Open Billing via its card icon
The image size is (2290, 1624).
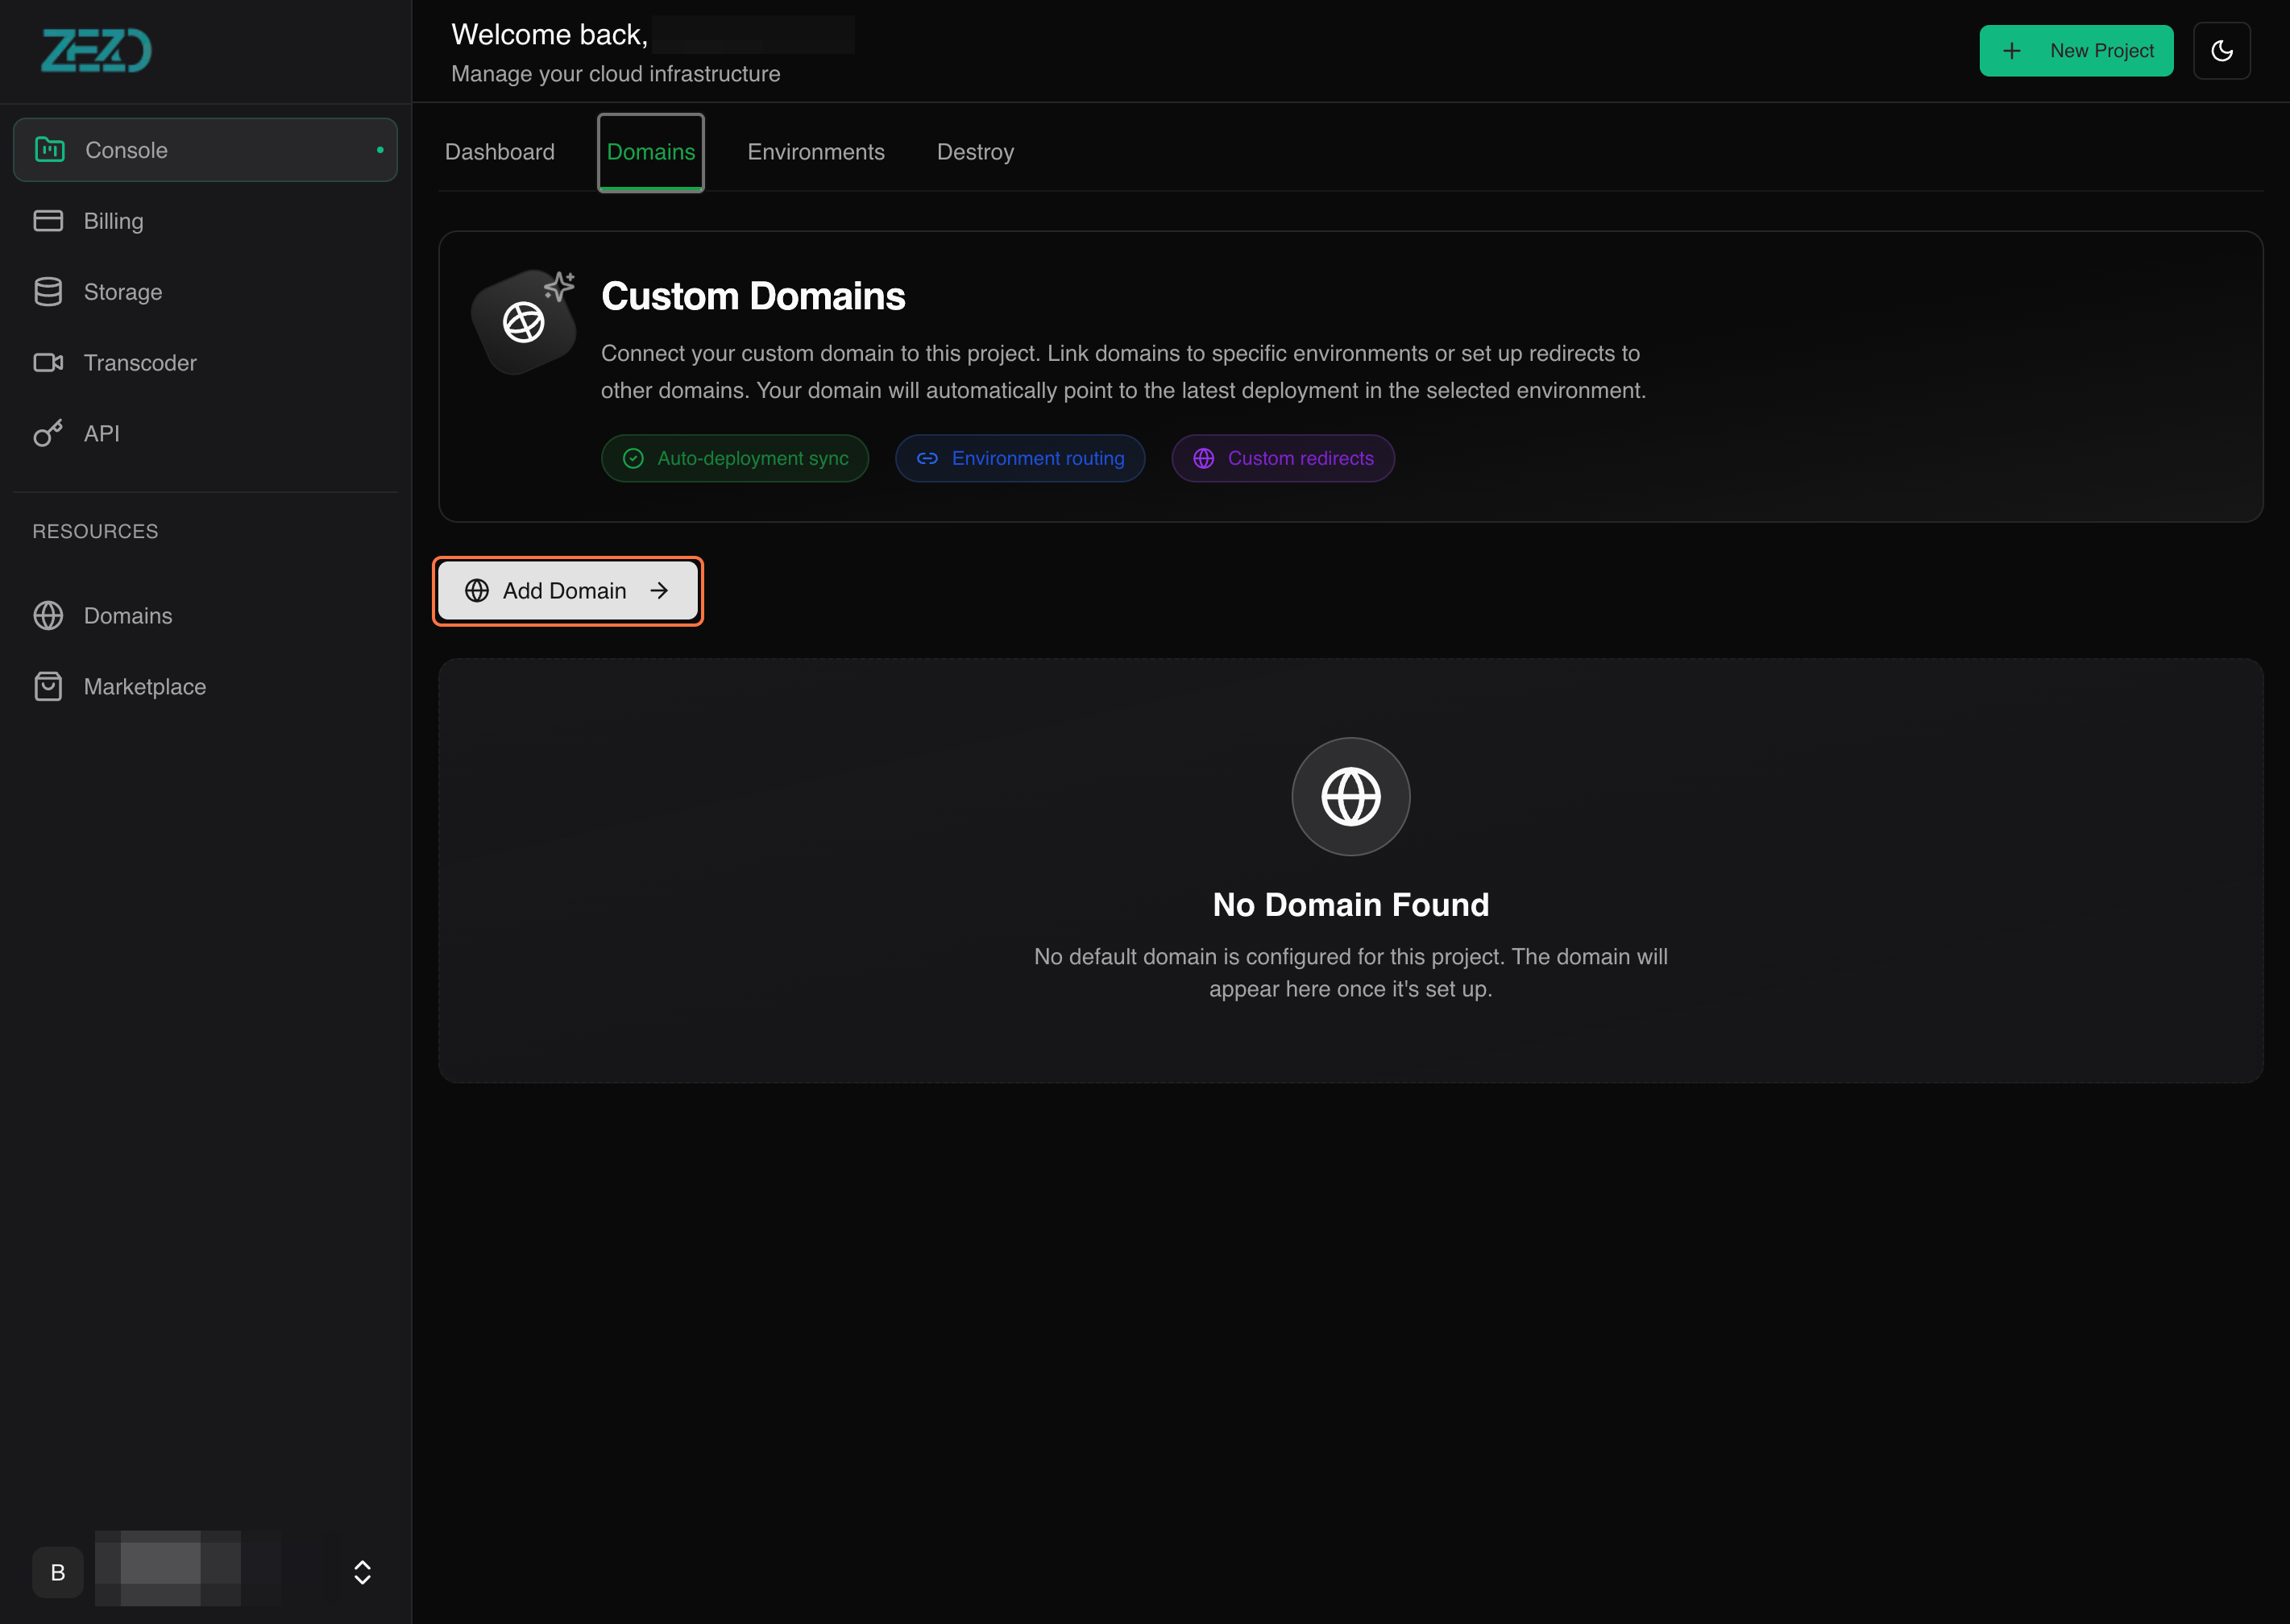pos(48,221)
